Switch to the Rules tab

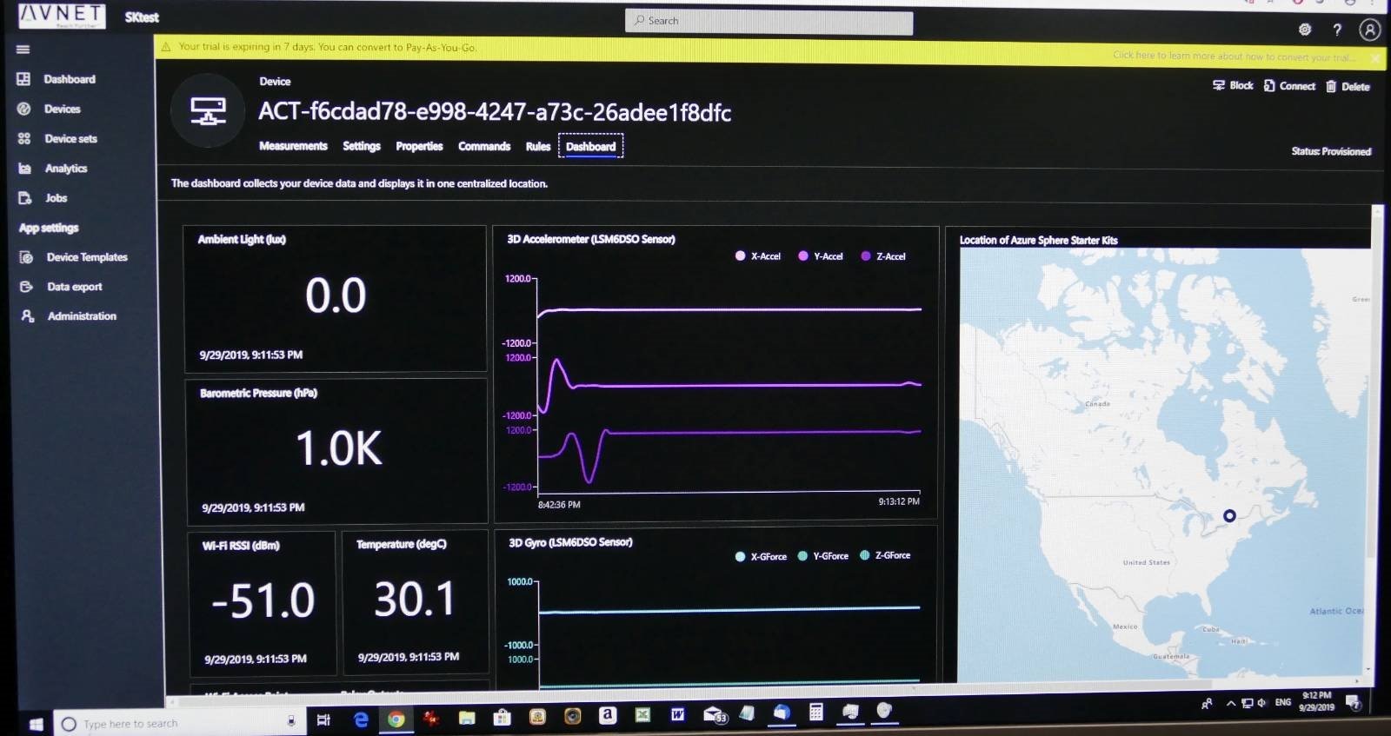[x=538, y=146]
